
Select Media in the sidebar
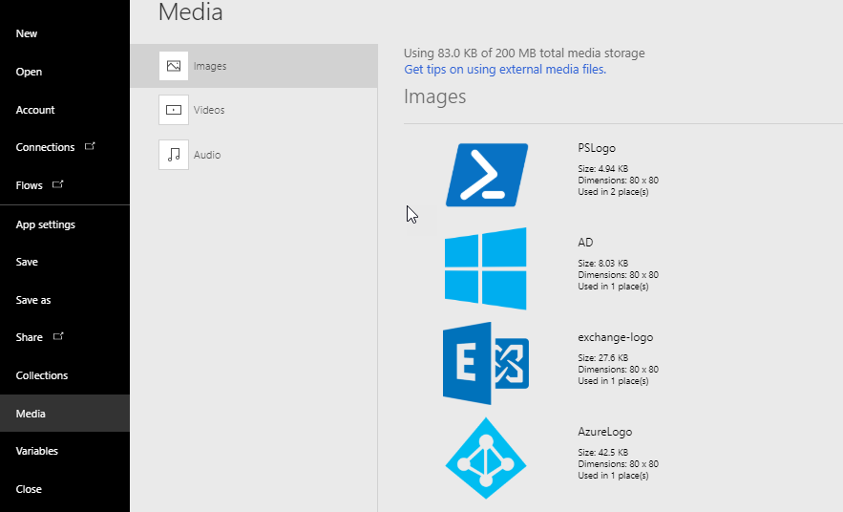click(x=65, y=413)
